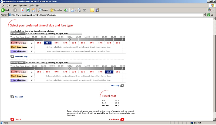Image resolution: width=216 pixels, height=125 pixels.
Task: Click the return Short Stay Saver label
Action: coord(19,76)
